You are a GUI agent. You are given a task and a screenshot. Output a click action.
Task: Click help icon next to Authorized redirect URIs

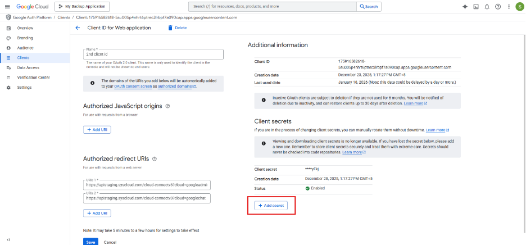(x=155, y=159)
